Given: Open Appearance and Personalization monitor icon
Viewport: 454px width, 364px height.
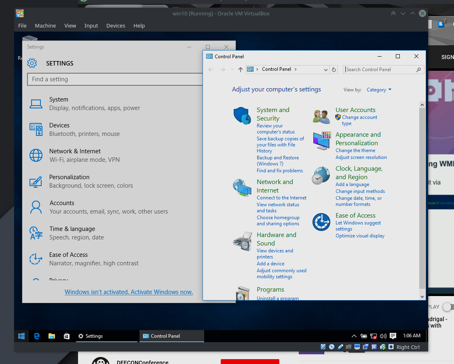Looking at the screenshot, I should 322,140.
